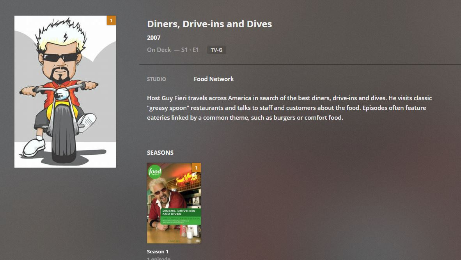Viewport: 461px width, 260px height.
Task: Click the On Deck label
Action: pos(159,50)
